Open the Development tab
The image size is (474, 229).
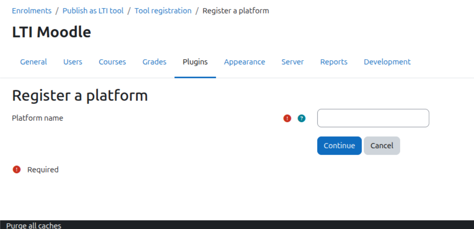point(387,62)
